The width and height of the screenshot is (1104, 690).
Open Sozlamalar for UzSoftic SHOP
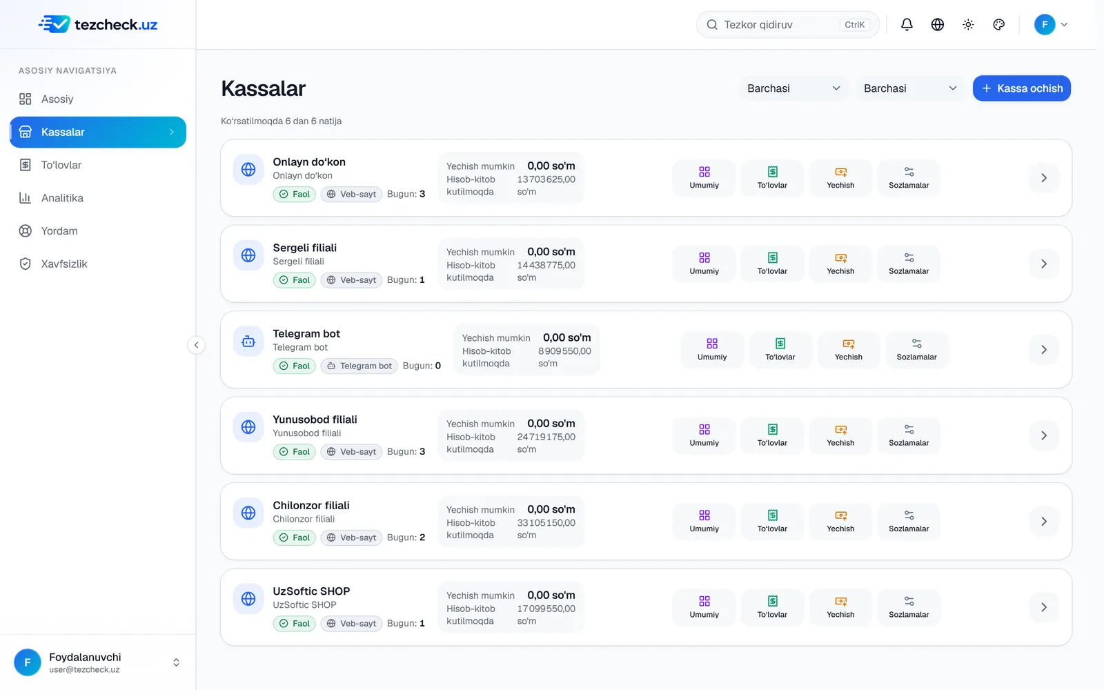pos(909,607)
